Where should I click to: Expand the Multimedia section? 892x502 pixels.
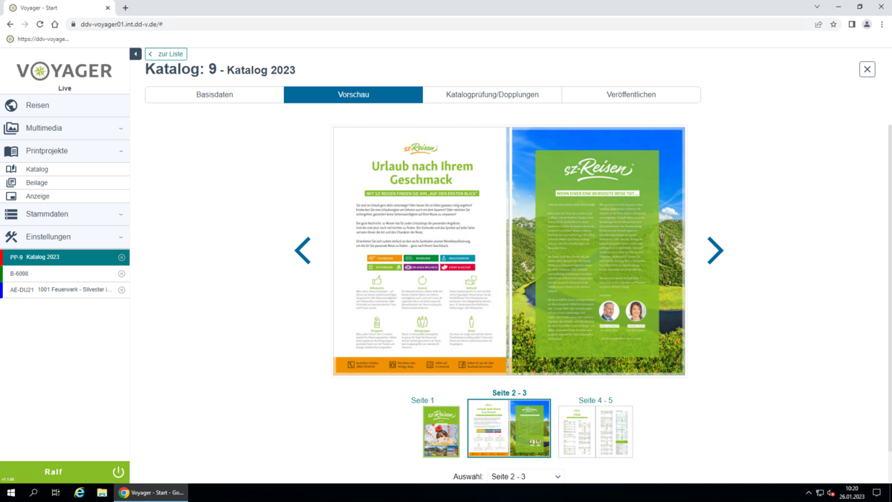pyautogui.click(x=65, y=128)
